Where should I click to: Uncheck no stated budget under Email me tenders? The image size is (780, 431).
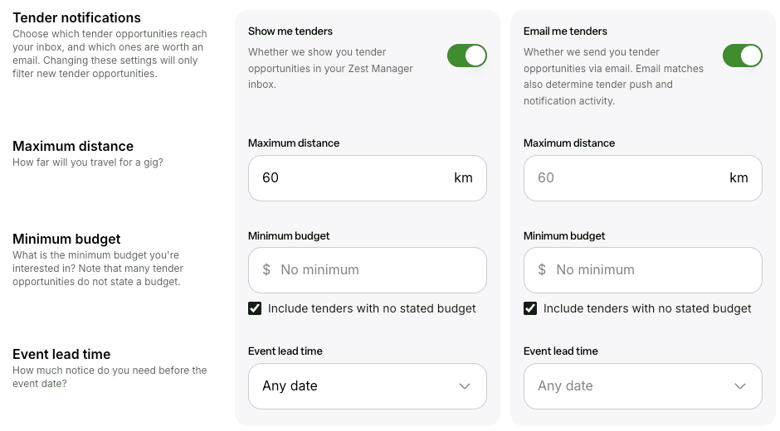click(530, 308)
